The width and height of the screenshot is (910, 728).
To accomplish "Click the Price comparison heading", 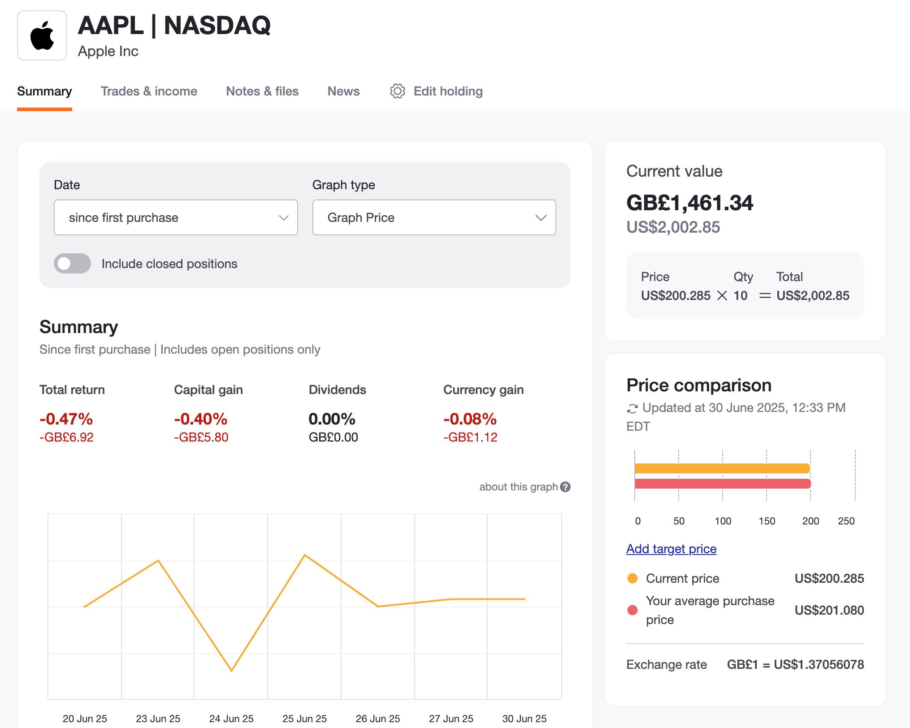I will click(x=699, y=385).
